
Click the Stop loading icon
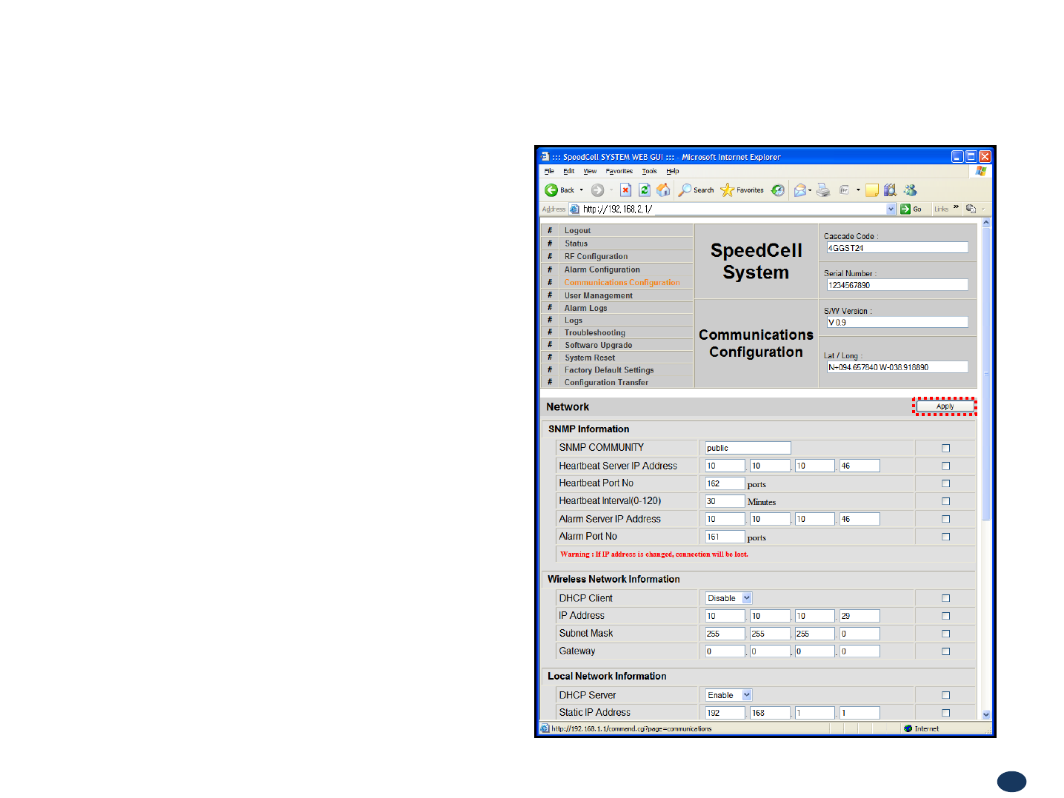[626, 190]
